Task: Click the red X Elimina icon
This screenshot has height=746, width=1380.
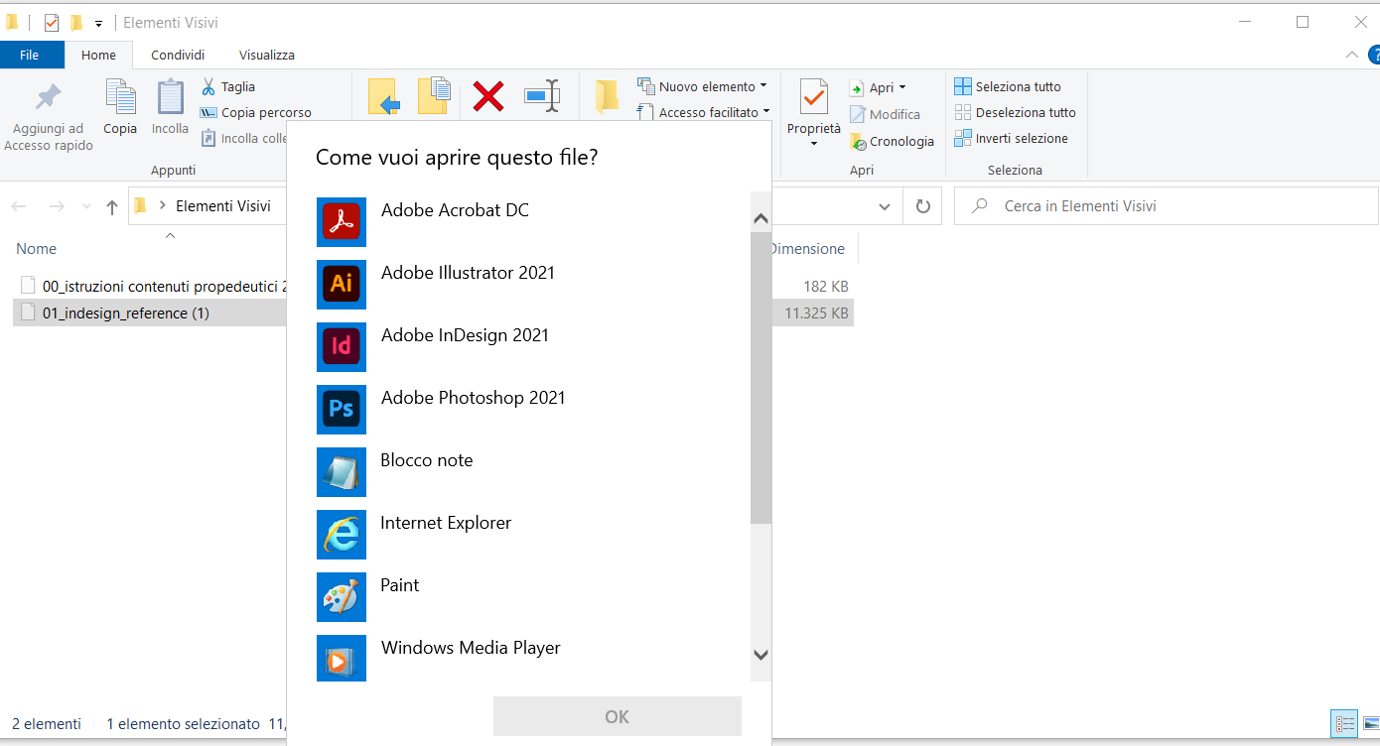Action: click(487, 96)
